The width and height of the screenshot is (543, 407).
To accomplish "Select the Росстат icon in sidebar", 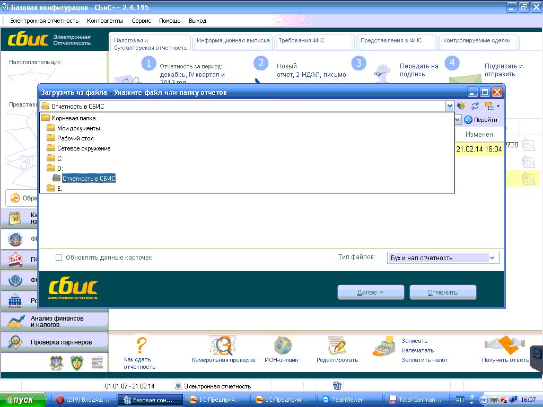I will coord(15,300).
